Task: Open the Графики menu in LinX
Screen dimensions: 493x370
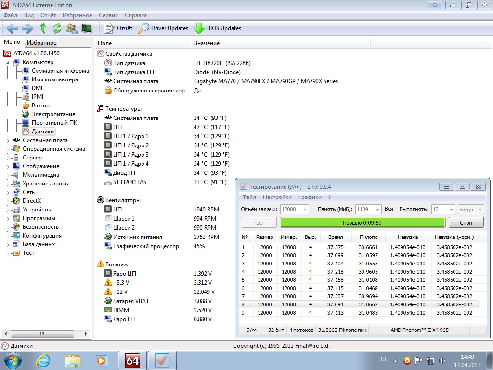Action: pos(310,197)
